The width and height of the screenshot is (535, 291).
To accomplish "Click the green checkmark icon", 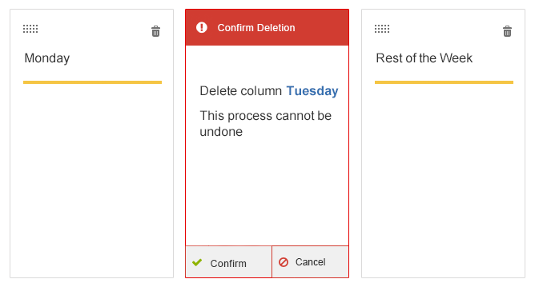I will coord(197,262).
